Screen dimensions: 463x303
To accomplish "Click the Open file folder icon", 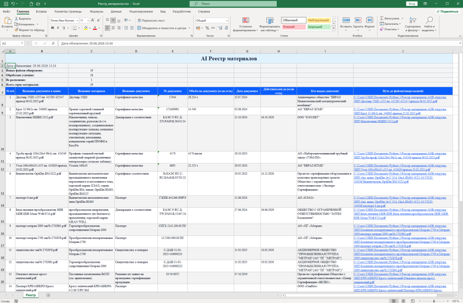I will coord(38,4).
